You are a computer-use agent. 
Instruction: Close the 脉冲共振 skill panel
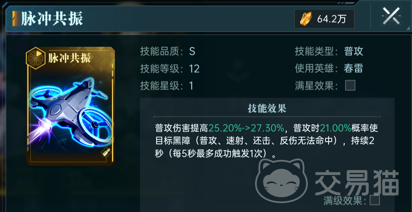[x=391, y=16]
